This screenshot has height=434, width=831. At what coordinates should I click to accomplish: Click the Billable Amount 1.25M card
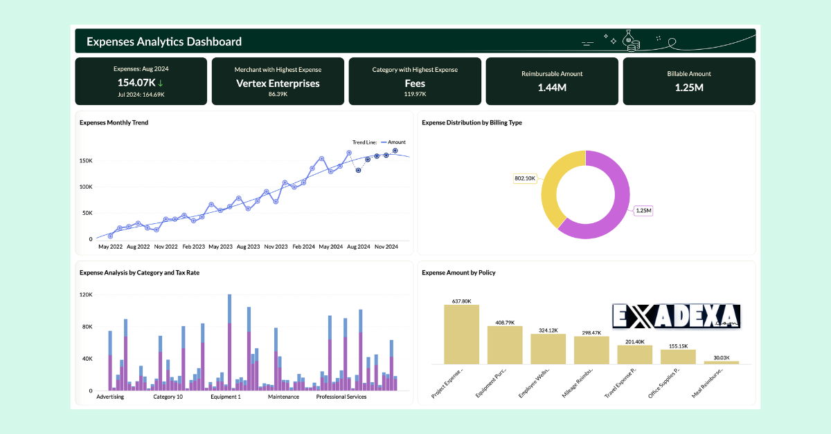[x=688, y=82]
